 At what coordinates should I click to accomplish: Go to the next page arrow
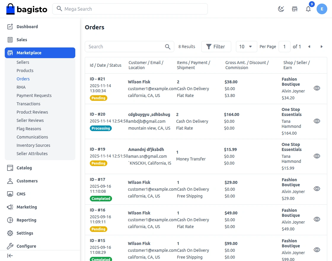pos(322,47)
